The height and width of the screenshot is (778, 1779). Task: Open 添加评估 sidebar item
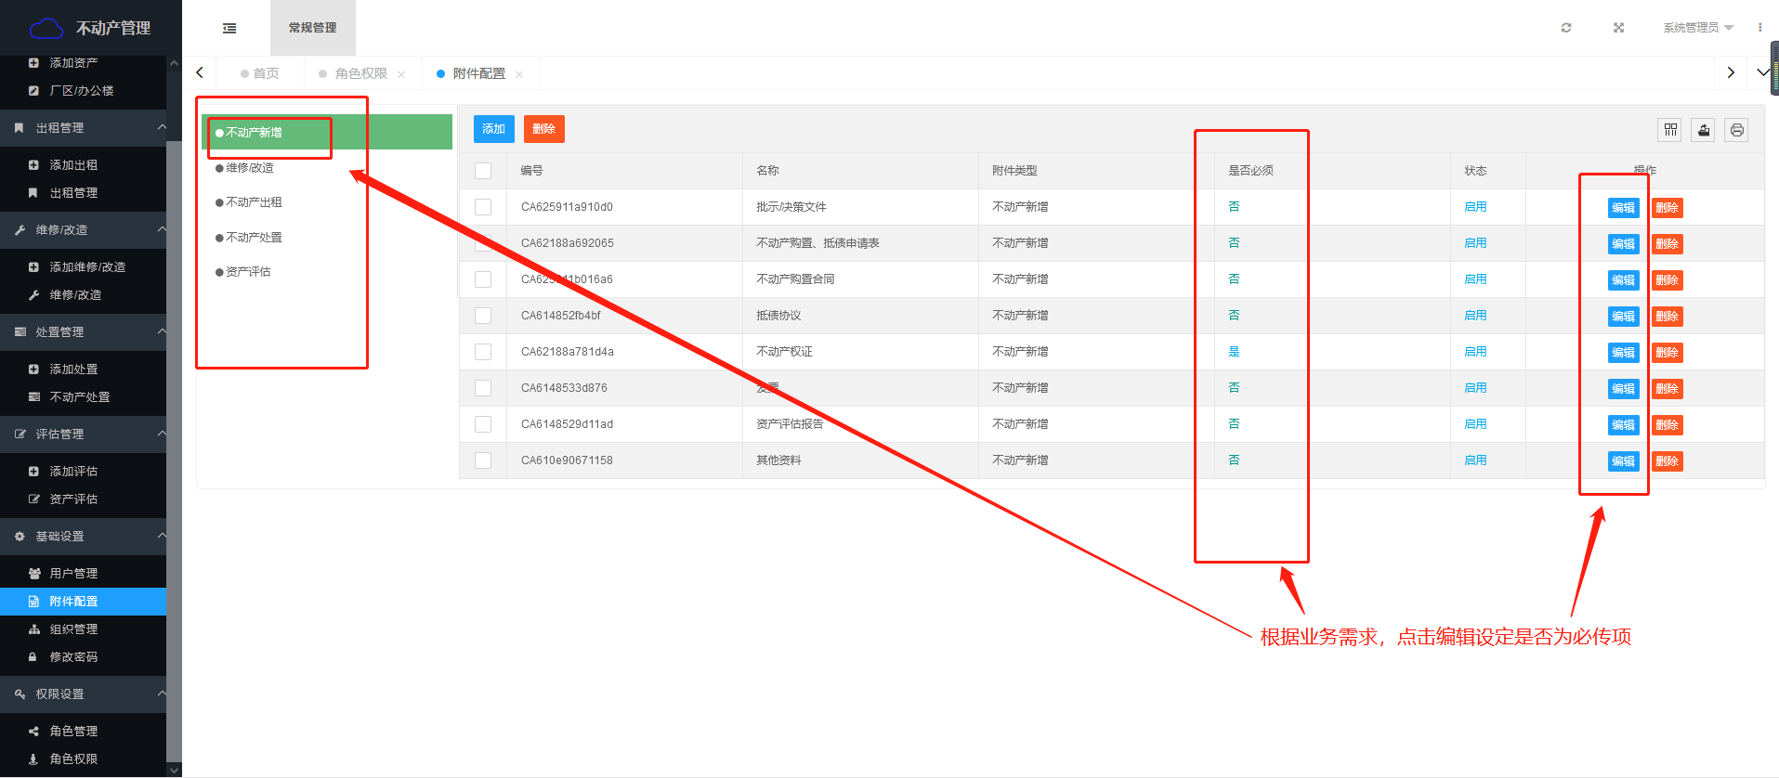pyautogui.click(x=83, y=472)
